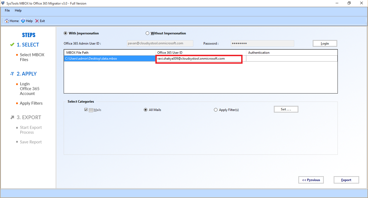368x198 pixels.
Task: Open the File menu
Action: click(x=7, y=10)
